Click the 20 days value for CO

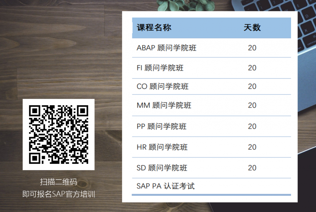coord(252,86)
